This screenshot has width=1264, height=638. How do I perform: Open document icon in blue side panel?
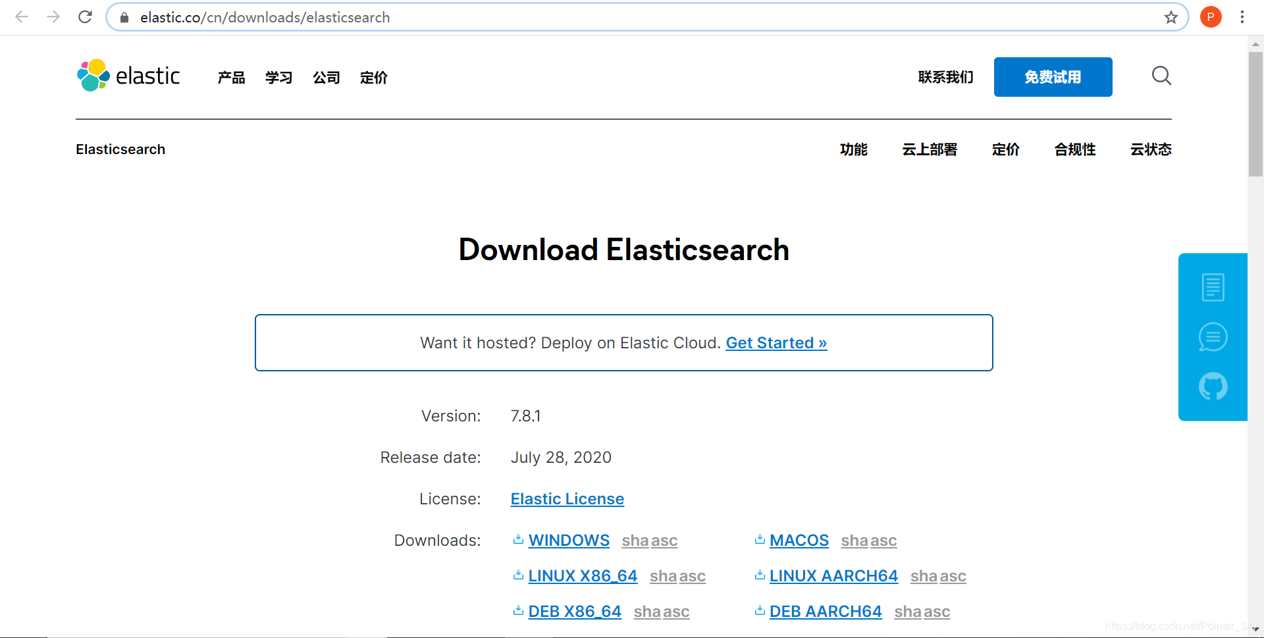tap(1213, 287)
